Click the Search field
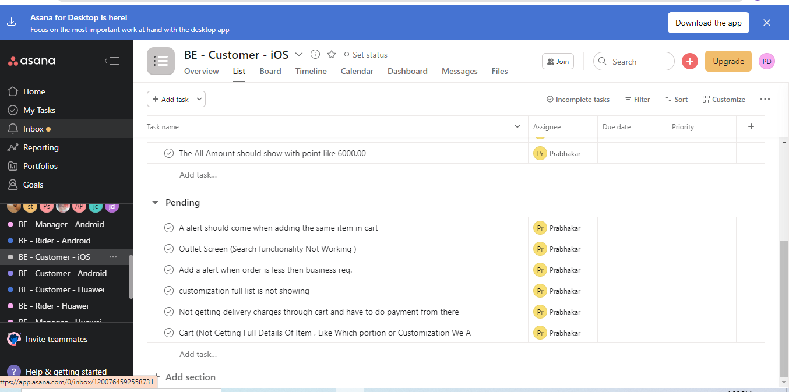 (634, 61)
